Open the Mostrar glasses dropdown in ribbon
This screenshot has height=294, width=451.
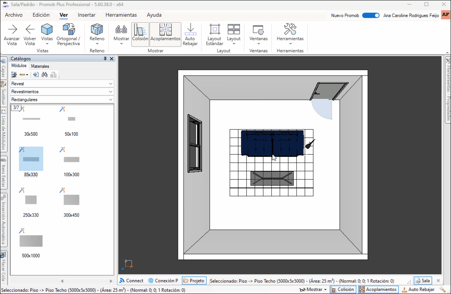[121, 34]
